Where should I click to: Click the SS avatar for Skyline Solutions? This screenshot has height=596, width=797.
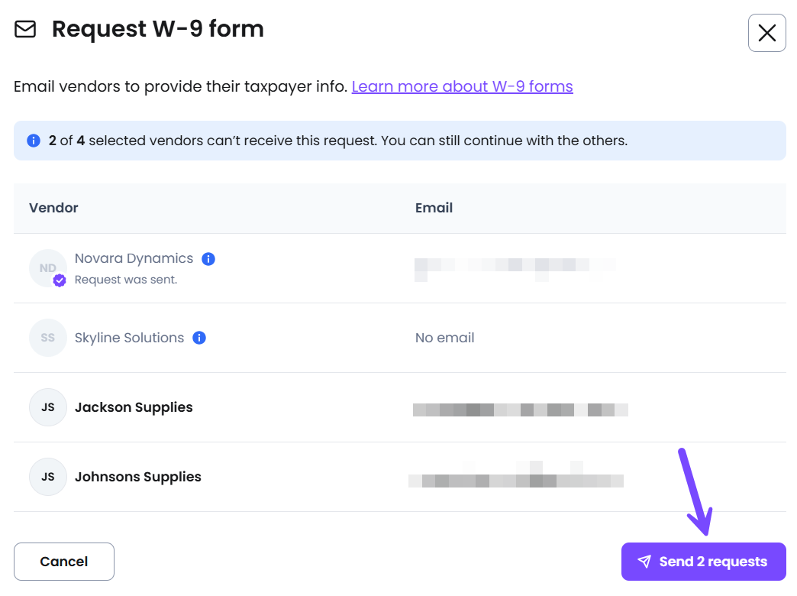pyautogui.click(x=48, y=338)
